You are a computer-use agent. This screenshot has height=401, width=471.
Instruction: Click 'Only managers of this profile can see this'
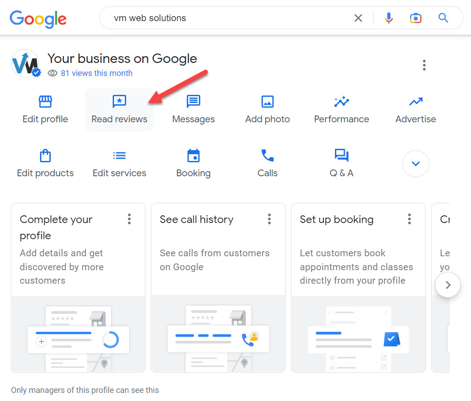(85, 390)
